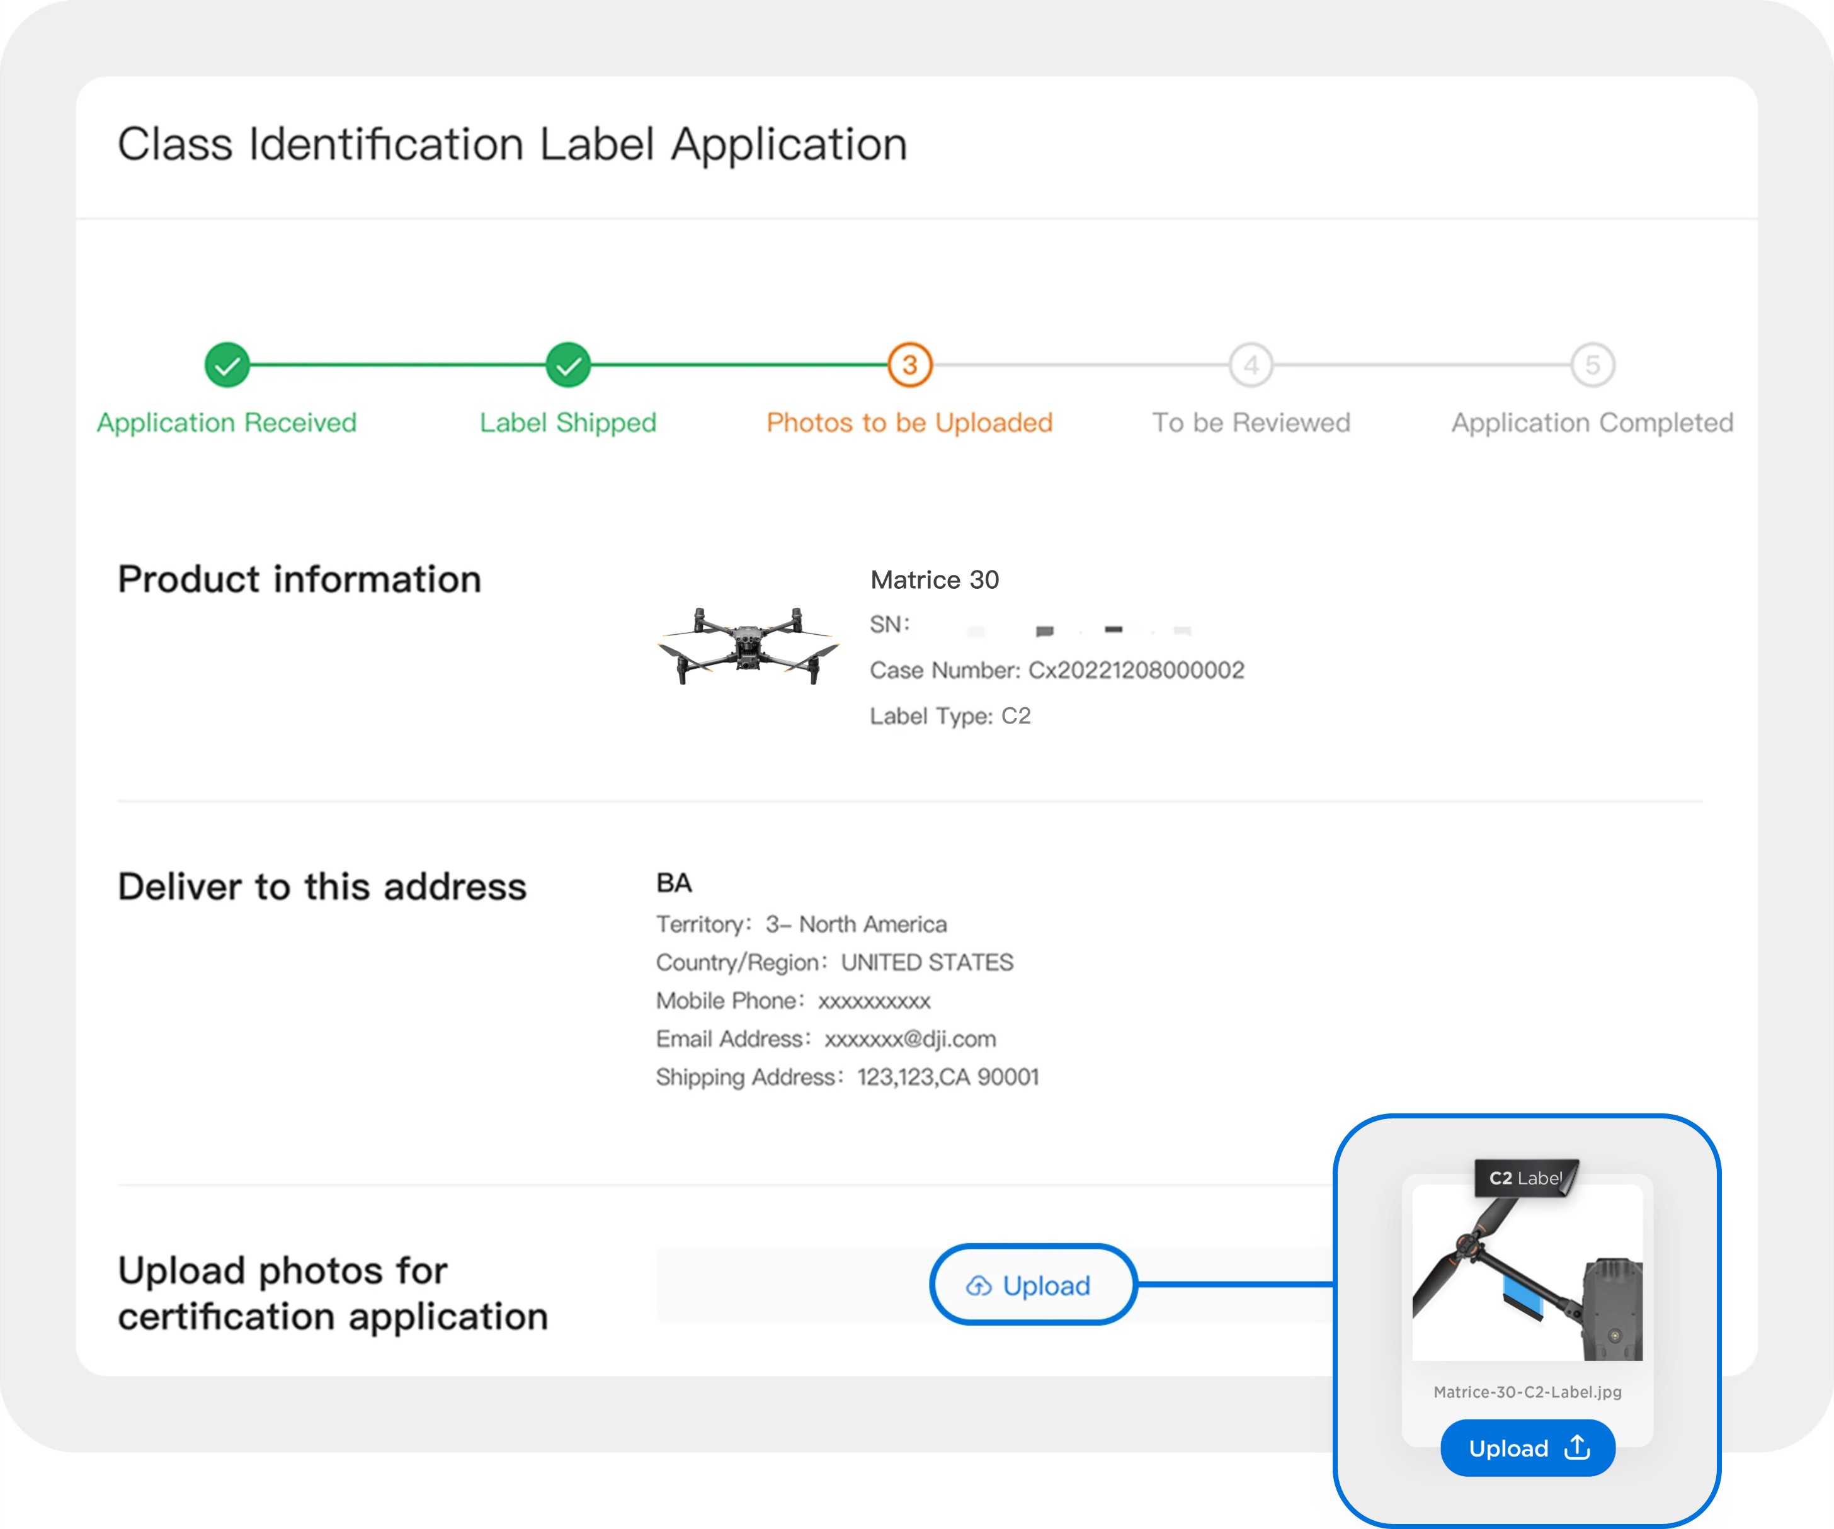Click the Application Received step label
1834x1529 pixels.
click(x=226, y=423)
